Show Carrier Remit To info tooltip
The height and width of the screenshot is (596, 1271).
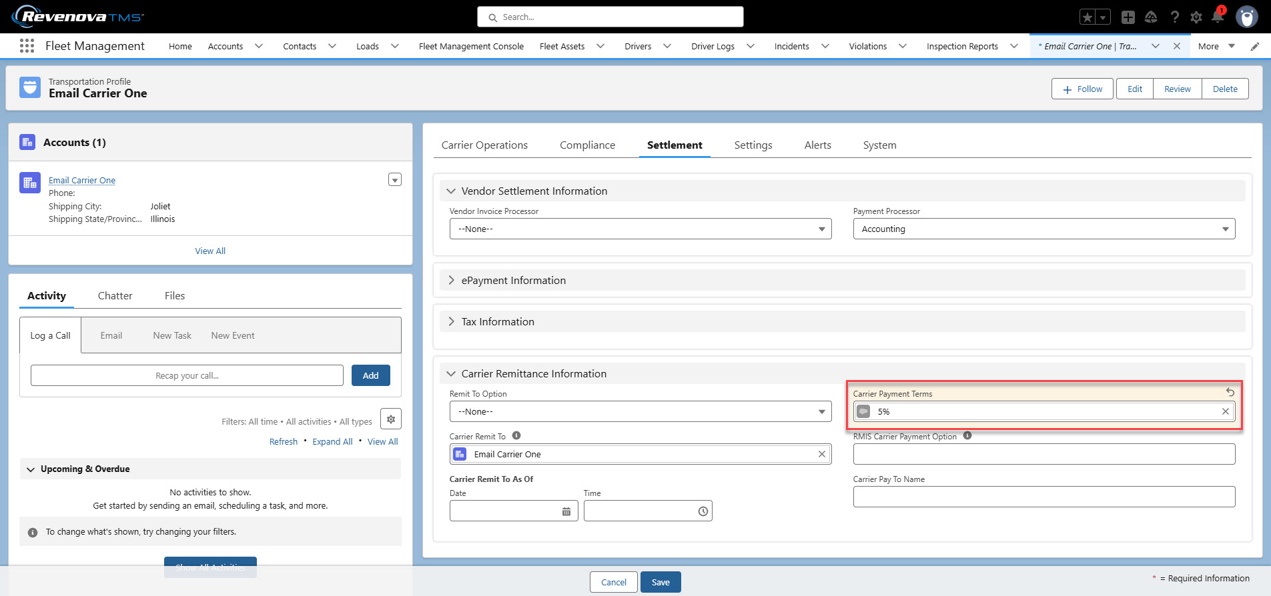coord(516,436)
